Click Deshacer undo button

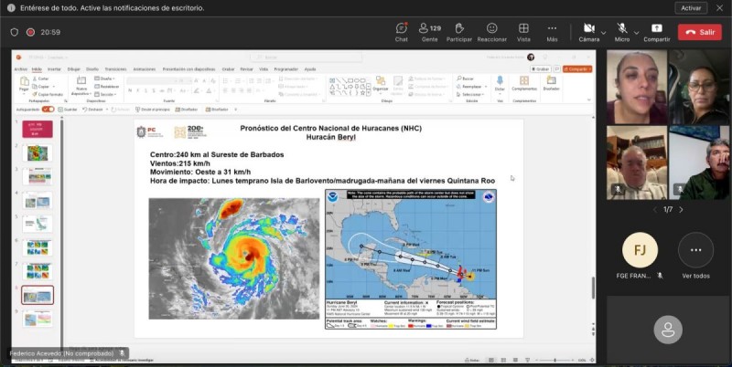pos(92,110)
